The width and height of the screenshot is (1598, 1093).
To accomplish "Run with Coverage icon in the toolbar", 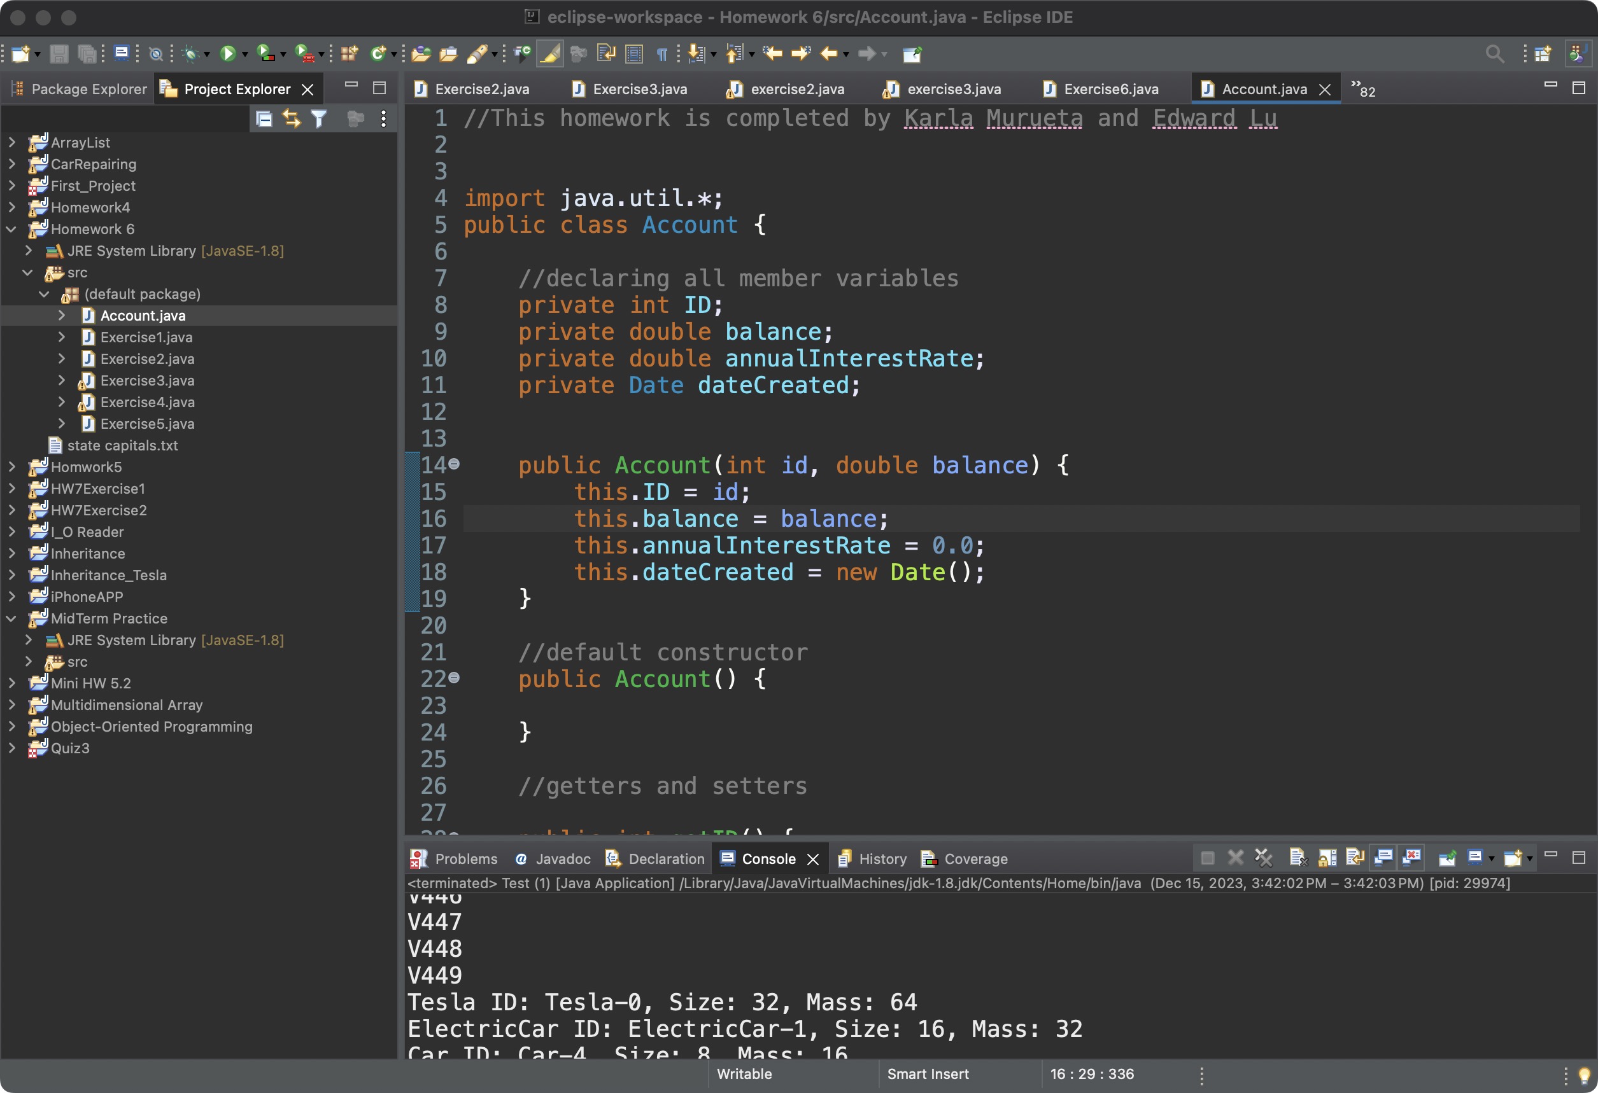I will [x=265, y=53].
